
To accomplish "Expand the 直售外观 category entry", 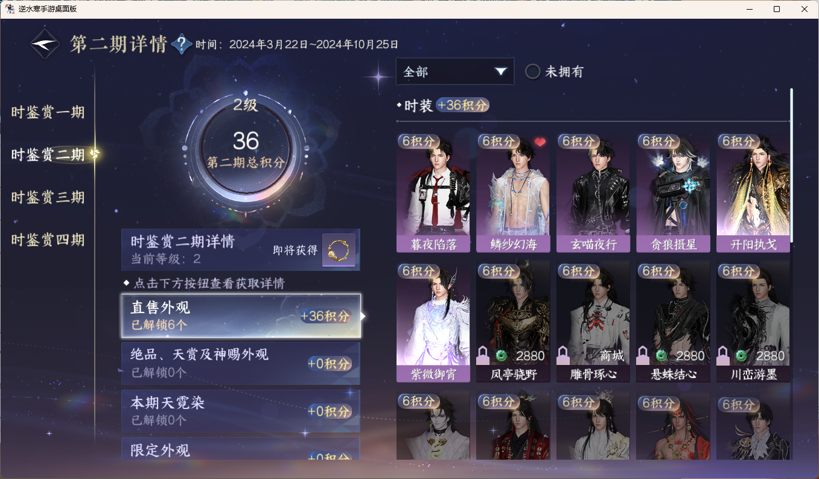I will point(241,316).
